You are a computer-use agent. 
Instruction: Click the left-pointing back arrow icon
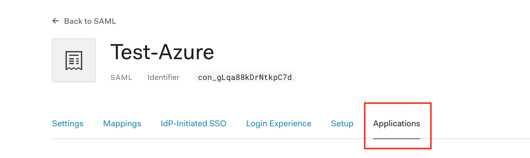(56, 21)
